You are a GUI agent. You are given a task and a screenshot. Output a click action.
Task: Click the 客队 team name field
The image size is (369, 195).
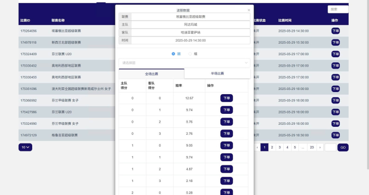point(191,32)
